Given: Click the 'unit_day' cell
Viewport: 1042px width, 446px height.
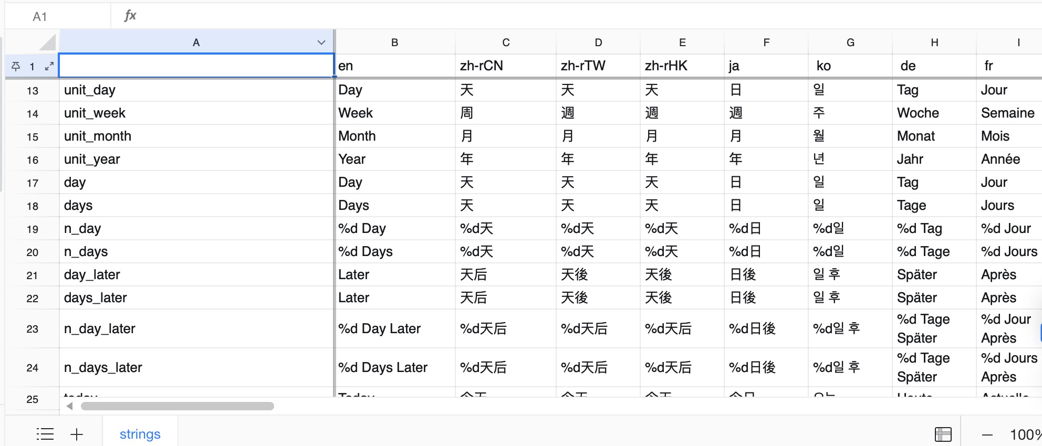Looking at the screenshot, I should point(196,90).
